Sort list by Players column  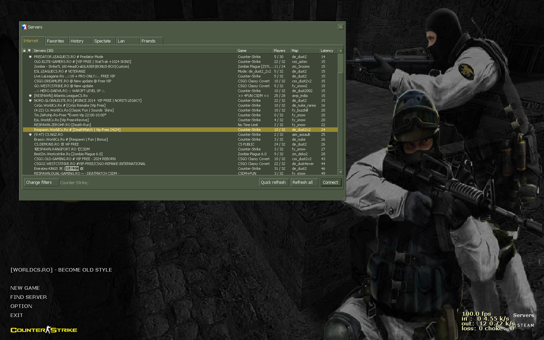coord(281,51)
